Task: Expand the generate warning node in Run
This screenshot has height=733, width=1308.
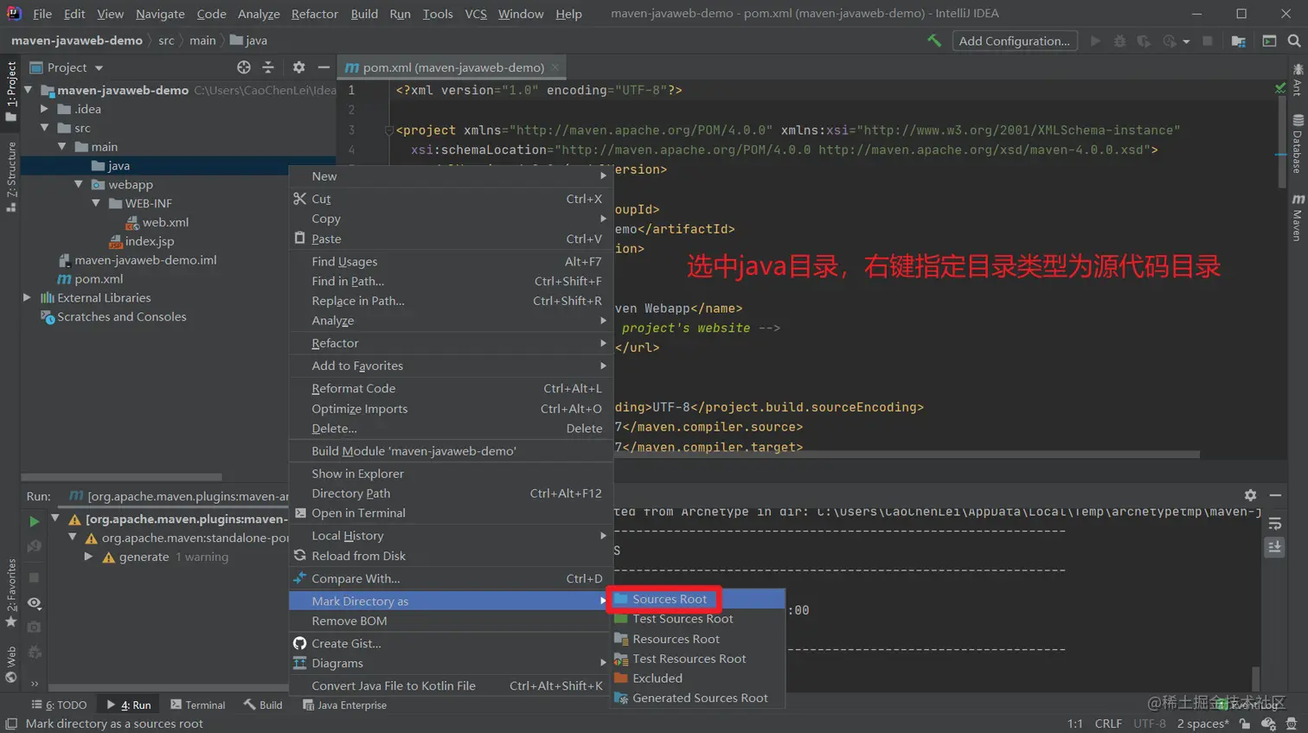Action: 88,557
